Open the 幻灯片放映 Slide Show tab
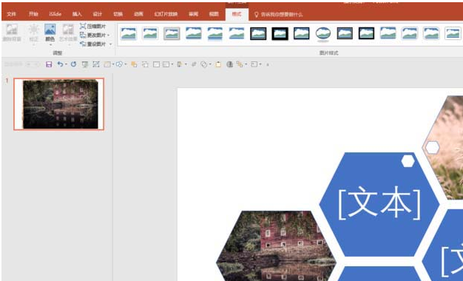 coord(166,14)
